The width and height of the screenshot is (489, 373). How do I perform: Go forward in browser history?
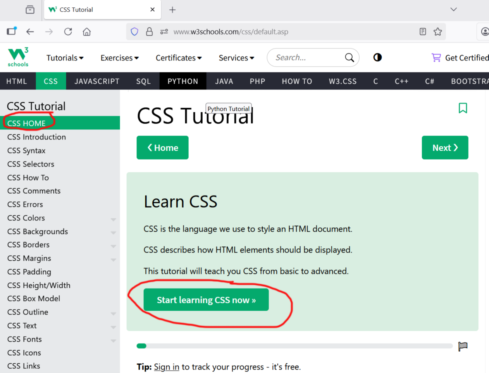(x=49, y=32)
